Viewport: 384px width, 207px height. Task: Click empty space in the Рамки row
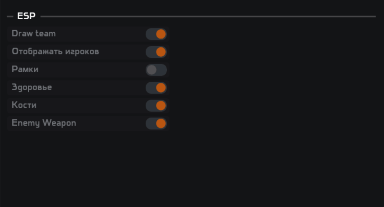click(90, 70)
